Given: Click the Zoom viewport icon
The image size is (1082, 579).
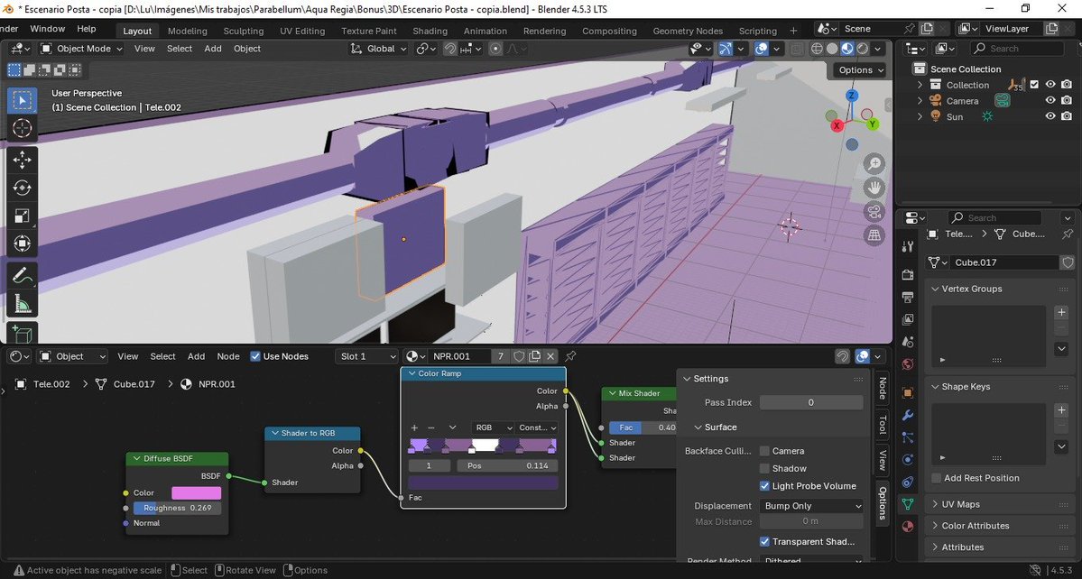Looking at the screenshot, I should click(x=874, y=164).
